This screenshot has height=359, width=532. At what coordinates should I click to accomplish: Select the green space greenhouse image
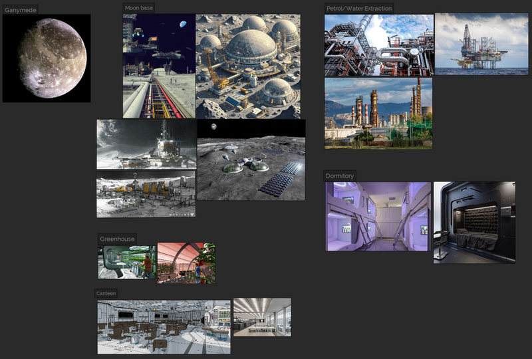127,262
